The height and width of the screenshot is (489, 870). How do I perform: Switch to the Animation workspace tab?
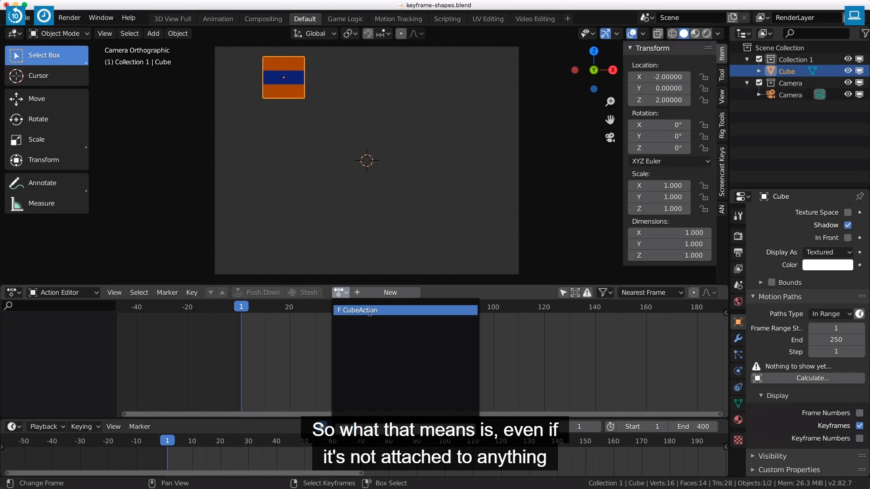[218, 19]
